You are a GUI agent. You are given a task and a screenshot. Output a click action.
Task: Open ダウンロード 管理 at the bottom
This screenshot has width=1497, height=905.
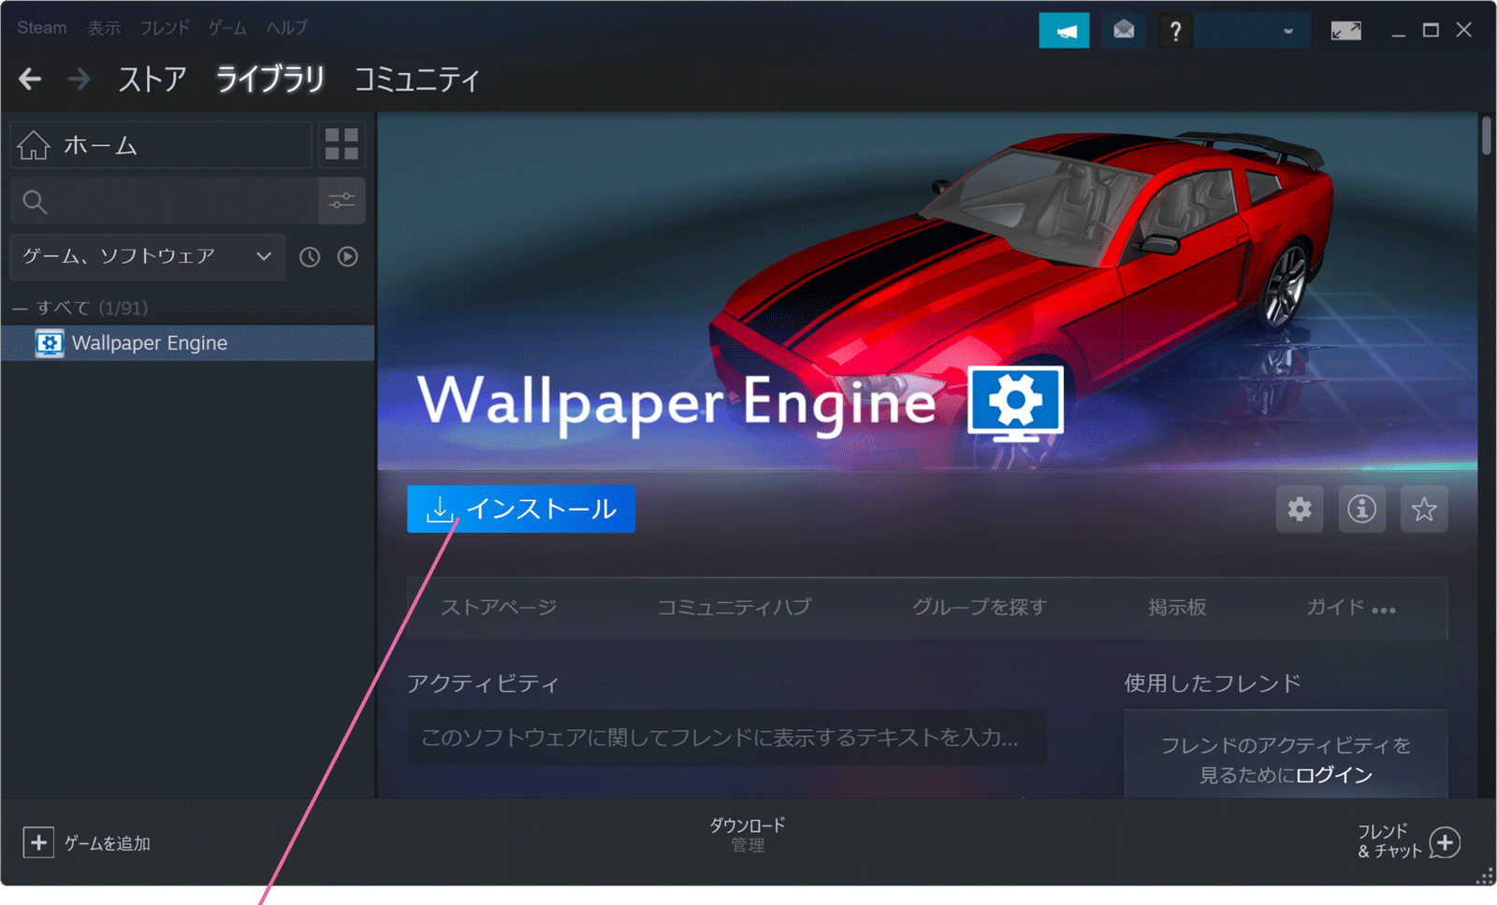748,835
